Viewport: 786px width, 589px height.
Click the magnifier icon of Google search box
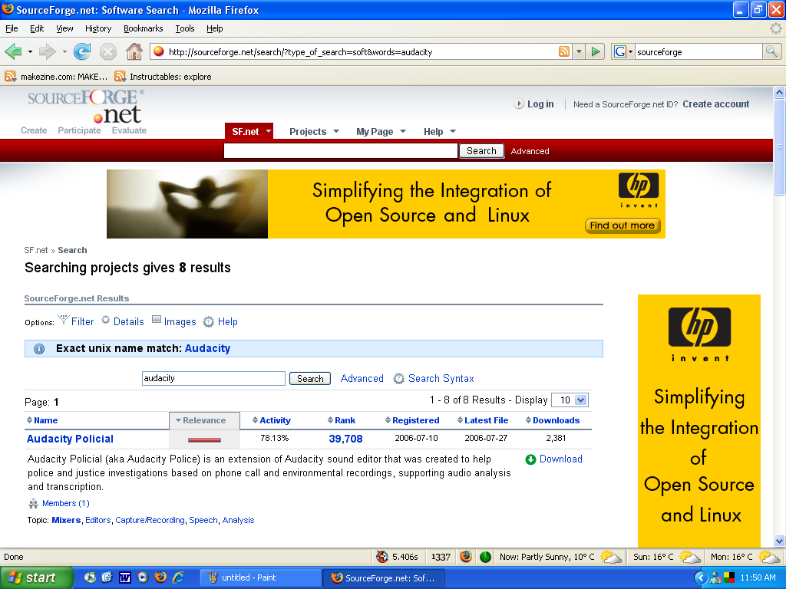[771, 51]
